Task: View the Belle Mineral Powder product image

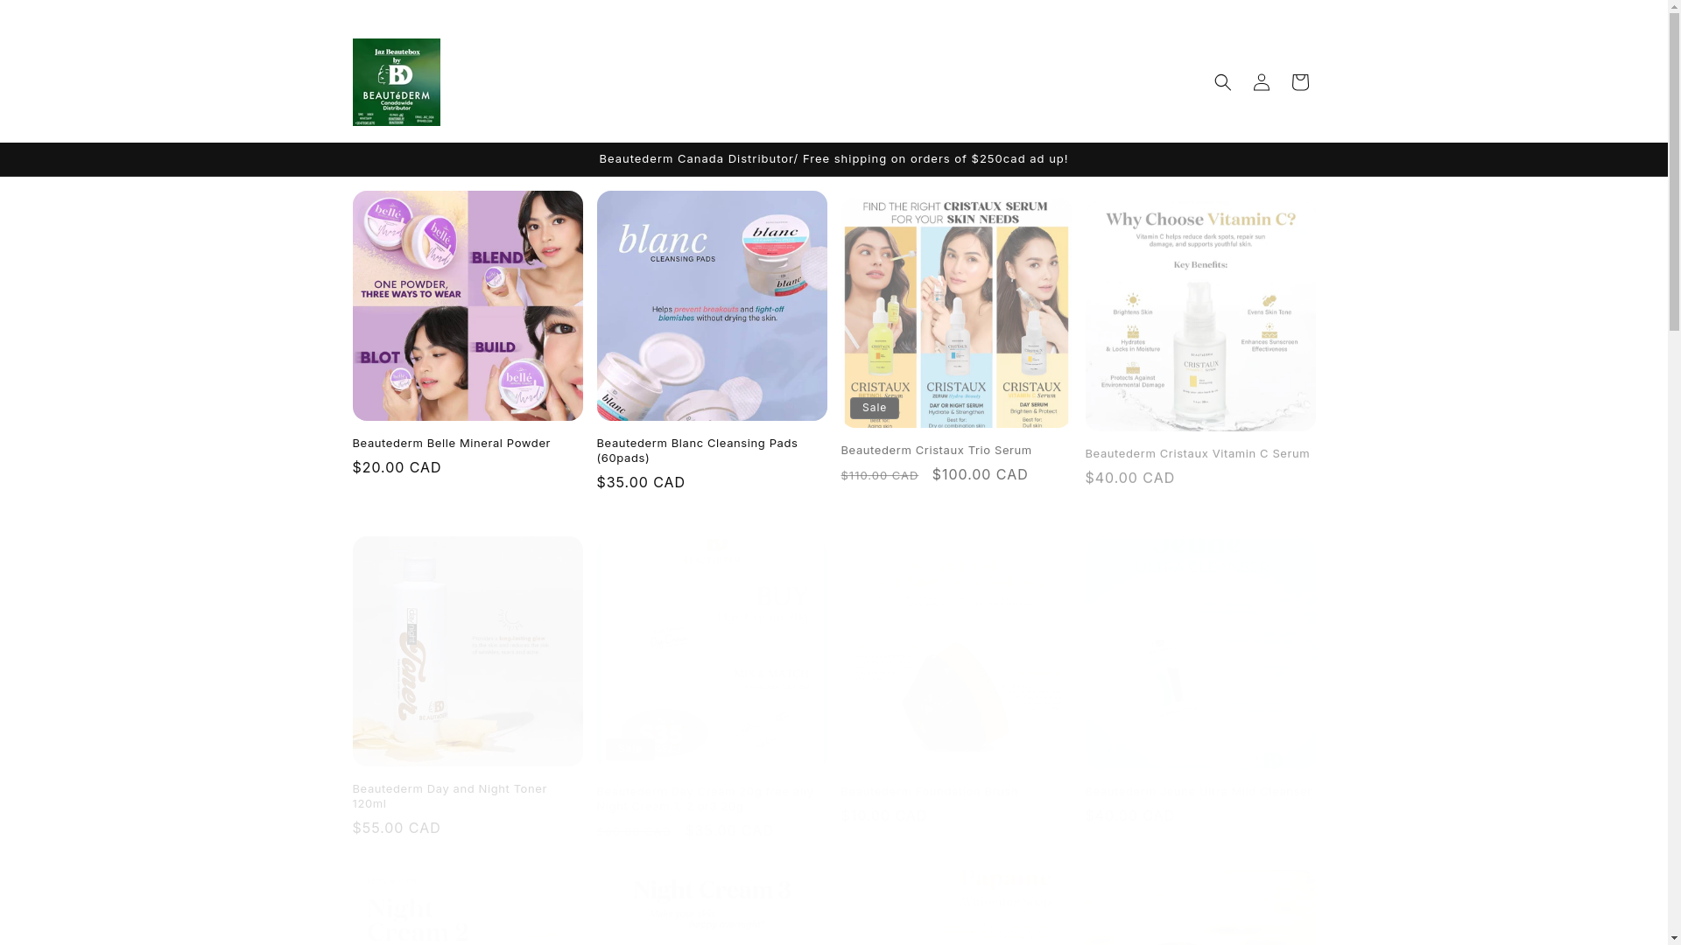Action: tap(468, 305)
